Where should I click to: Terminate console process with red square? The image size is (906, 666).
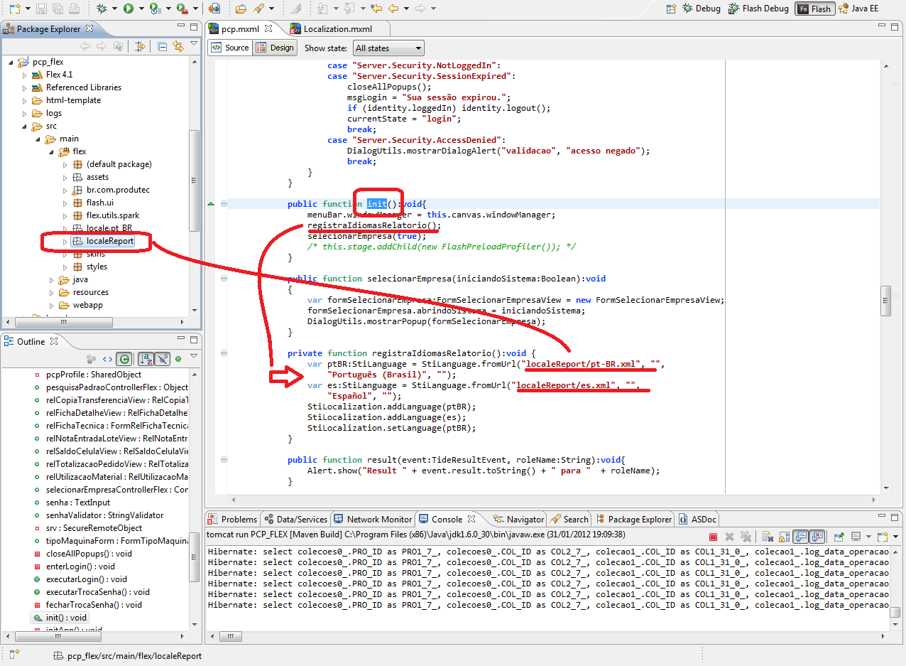click(x=713, y=537)
